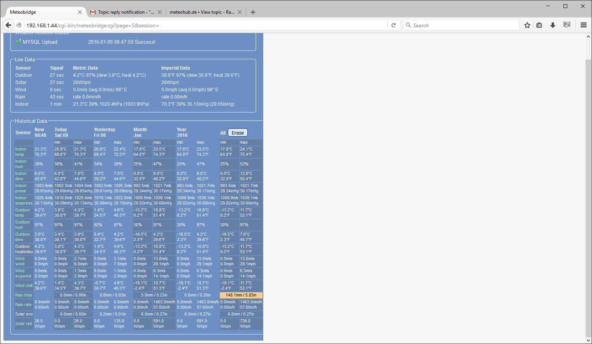Click the site identity globe icon
Viewport: 592px width, 344px height.
point(19,25)
